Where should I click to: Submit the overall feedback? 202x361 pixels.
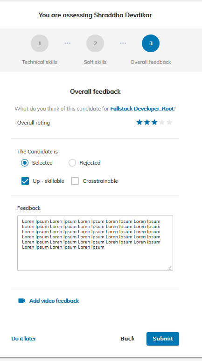[163, 339]
